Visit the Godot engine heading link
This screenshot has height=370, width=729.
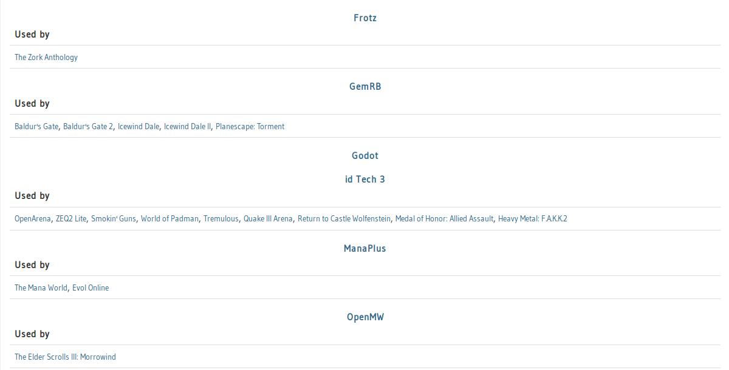364,156
